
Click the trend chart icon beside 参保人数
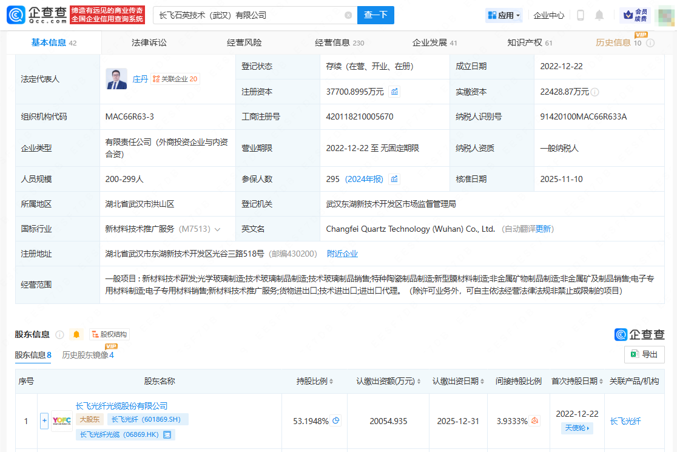pos(394,179)
